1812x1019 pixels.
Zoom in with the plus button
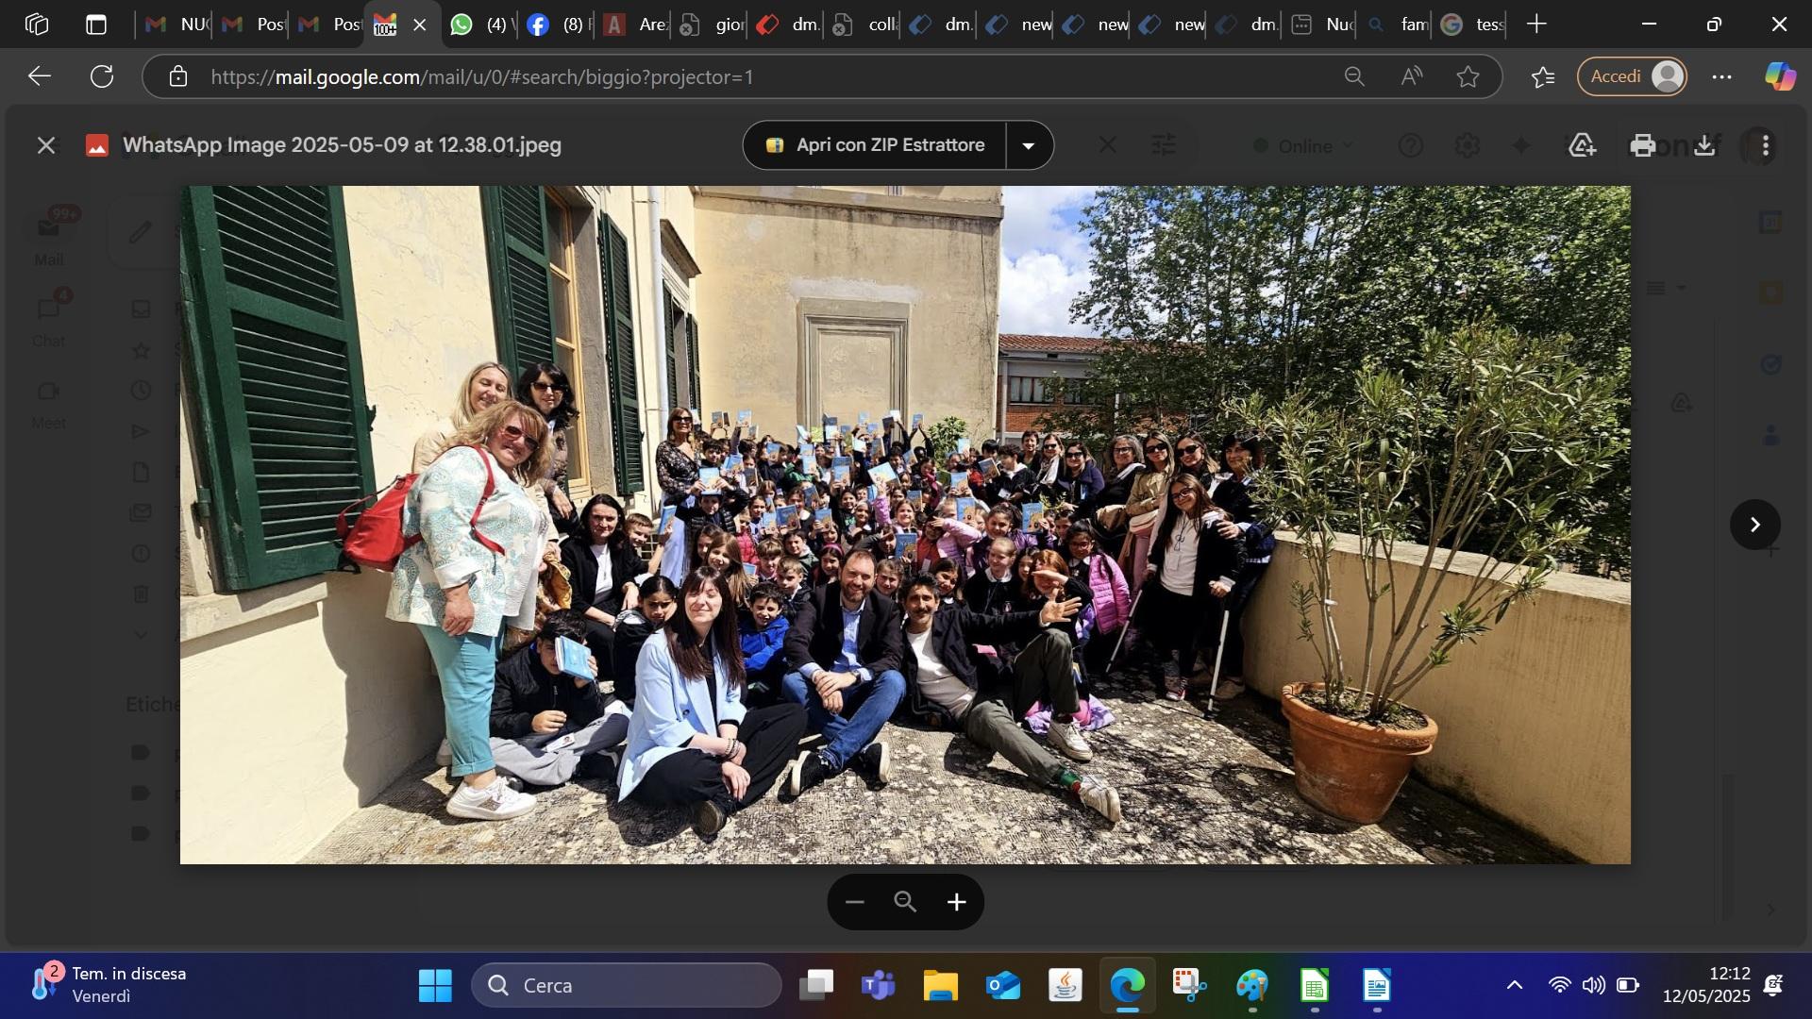click(956, 903)
